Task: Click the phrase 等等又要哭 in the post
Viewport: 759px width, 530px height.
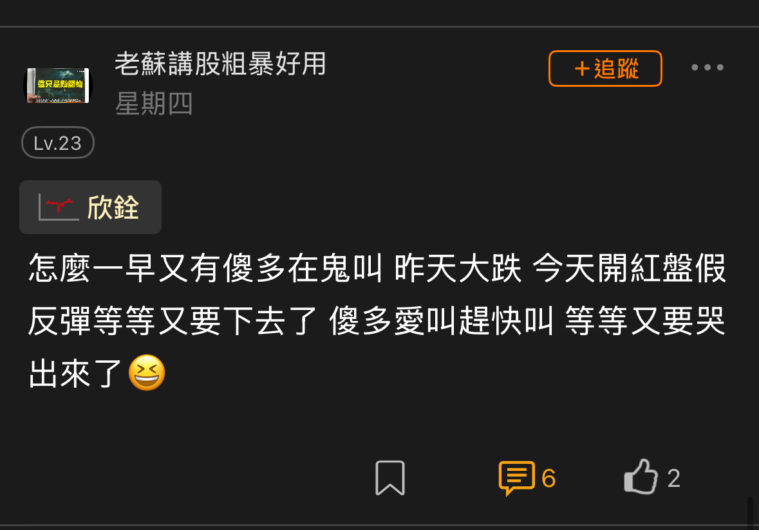Action: tap(645, 320)
